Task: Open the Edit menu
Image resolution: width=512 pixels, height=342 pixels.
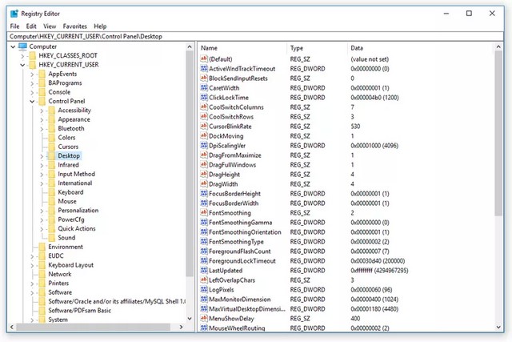Action: tap(31, 26)
